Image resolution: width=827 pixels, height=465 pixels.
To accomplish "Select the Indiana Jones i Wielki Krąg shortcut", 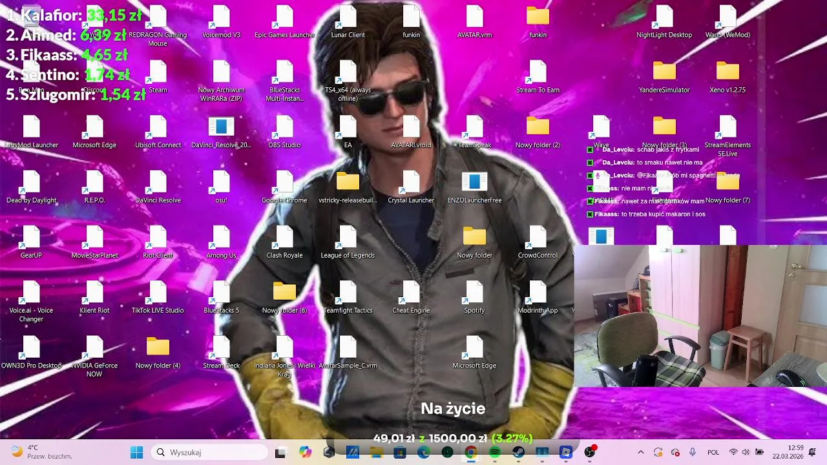I will 284,356.
